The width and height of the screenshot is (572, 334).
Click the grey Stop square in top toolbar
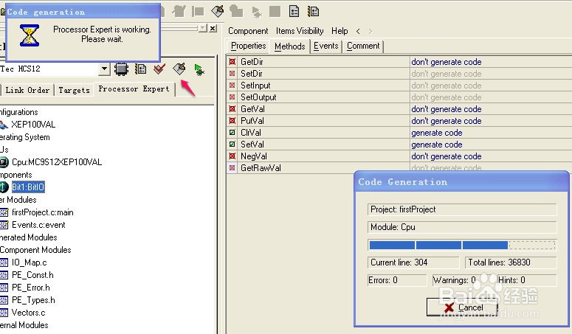click(275, 11)
